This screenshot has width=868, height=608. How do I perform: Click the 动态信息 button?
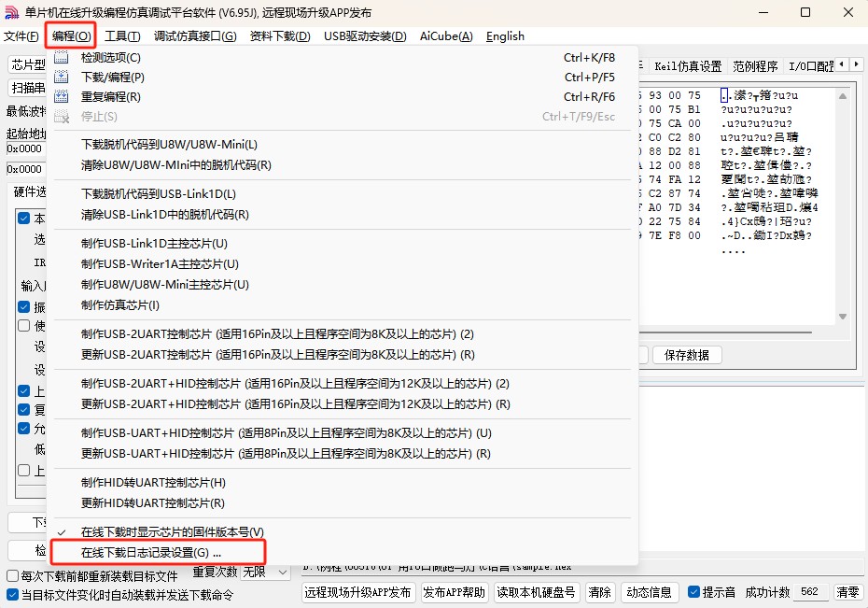point(649,592)
